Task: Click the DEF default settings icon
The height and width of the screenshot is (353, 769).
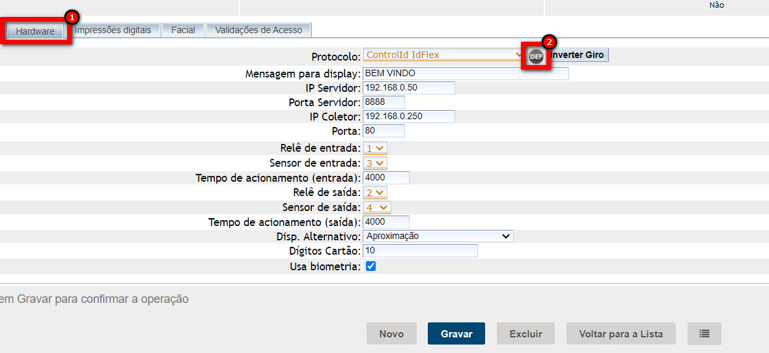Action: point(536,57)
